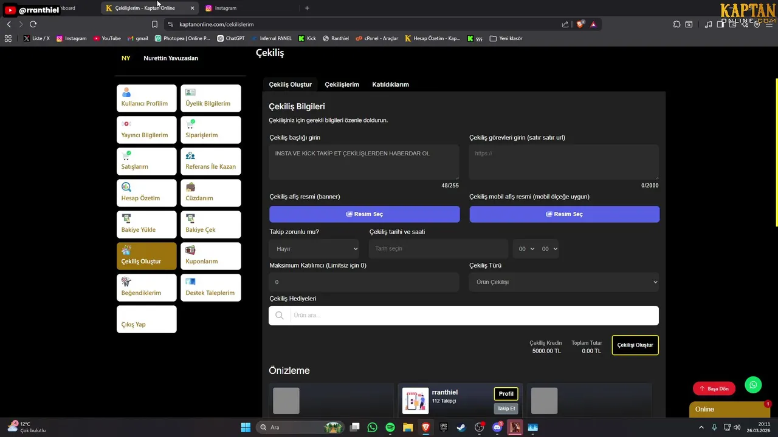Open the Photopea bookmark
Screen dimensions: 778x437
(x=182, y=38)
